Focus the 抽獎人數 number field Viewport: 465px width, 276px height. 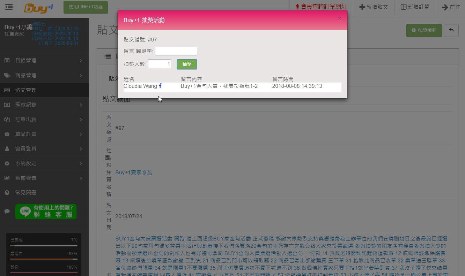pyautogui.click(x=160, y=64)
